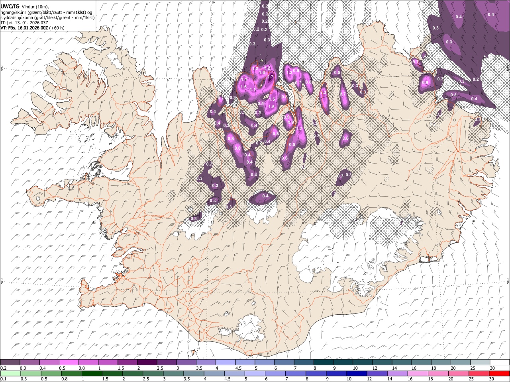Viewport: 510px width, 382px height.
Task: Click the bright red bottom-row swatch labeled 30
Action: (499, 373)
